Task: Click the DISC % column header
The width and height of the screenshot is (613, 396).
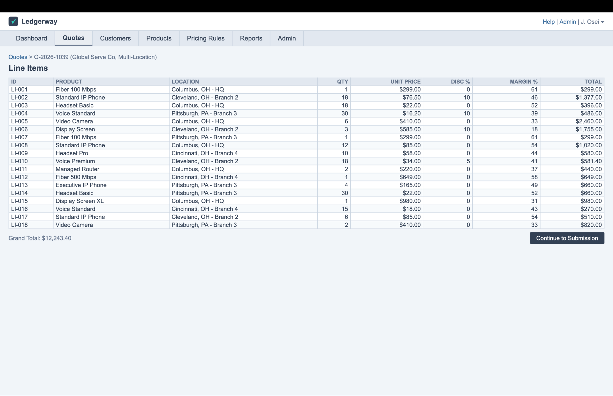Action: tap(448, 82)
